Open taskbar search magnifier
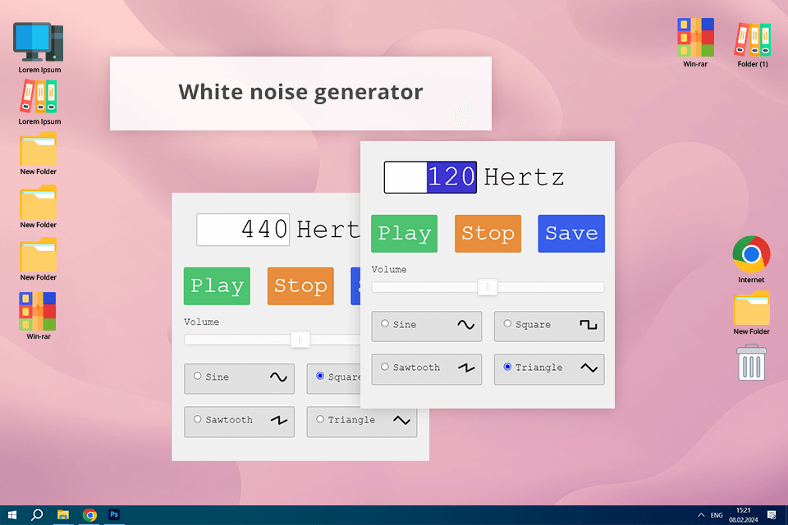Image resolution: width=788 pixels, height=525 pixels. 37,515
